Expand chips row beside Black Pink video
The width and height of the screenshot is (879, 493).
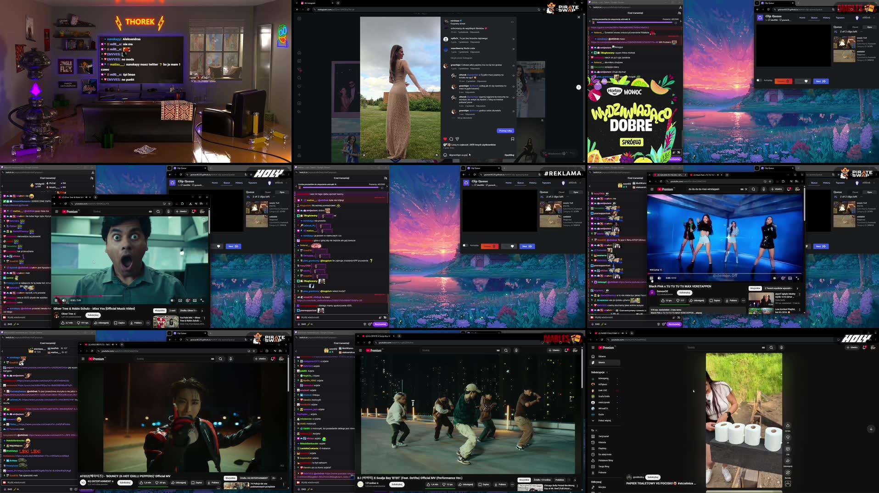[x=797, y=288]
